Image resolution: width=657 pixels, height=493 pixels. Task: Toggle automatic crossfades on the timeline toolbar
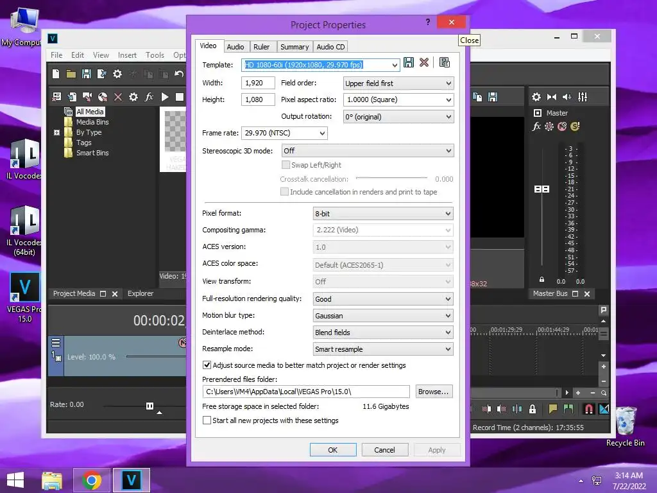coord(604,409)
